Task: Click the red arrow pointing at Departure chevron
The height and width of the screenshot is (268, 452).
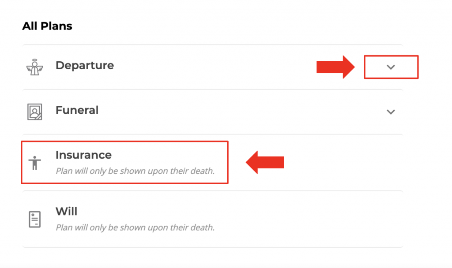Action: (335, 67)
